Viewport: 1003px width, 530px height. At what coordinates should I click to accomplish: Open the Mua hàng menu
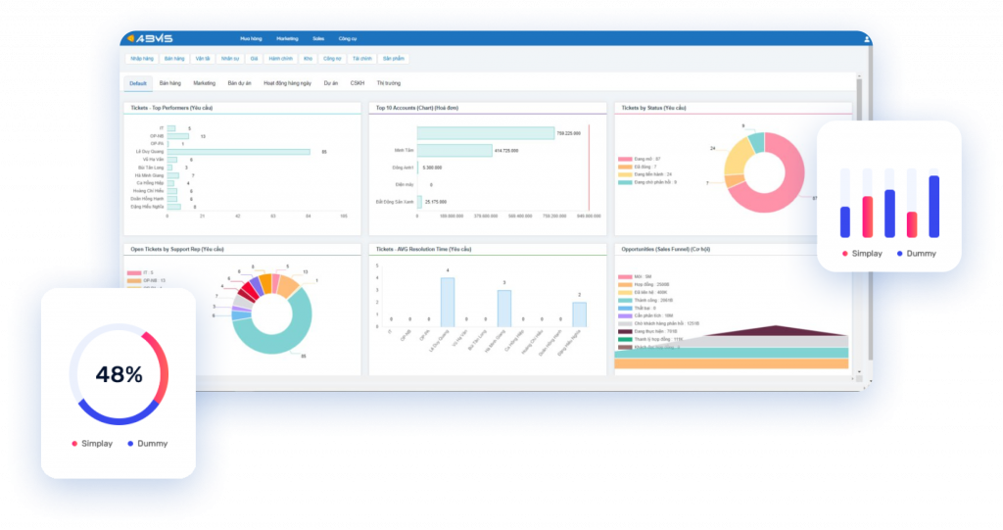coord(251,38)
